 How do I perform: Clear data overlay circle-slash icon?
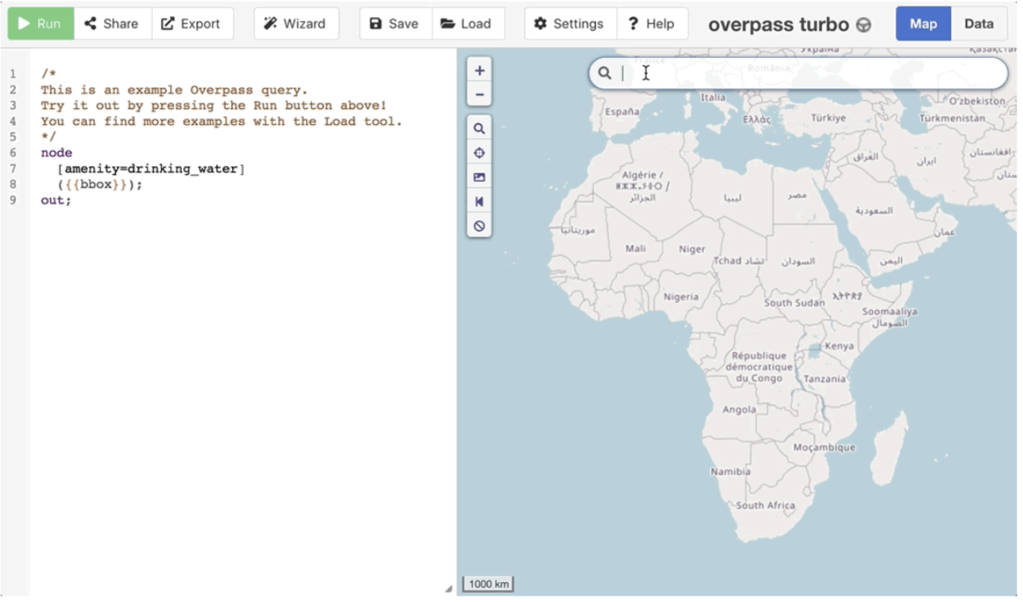479,226
